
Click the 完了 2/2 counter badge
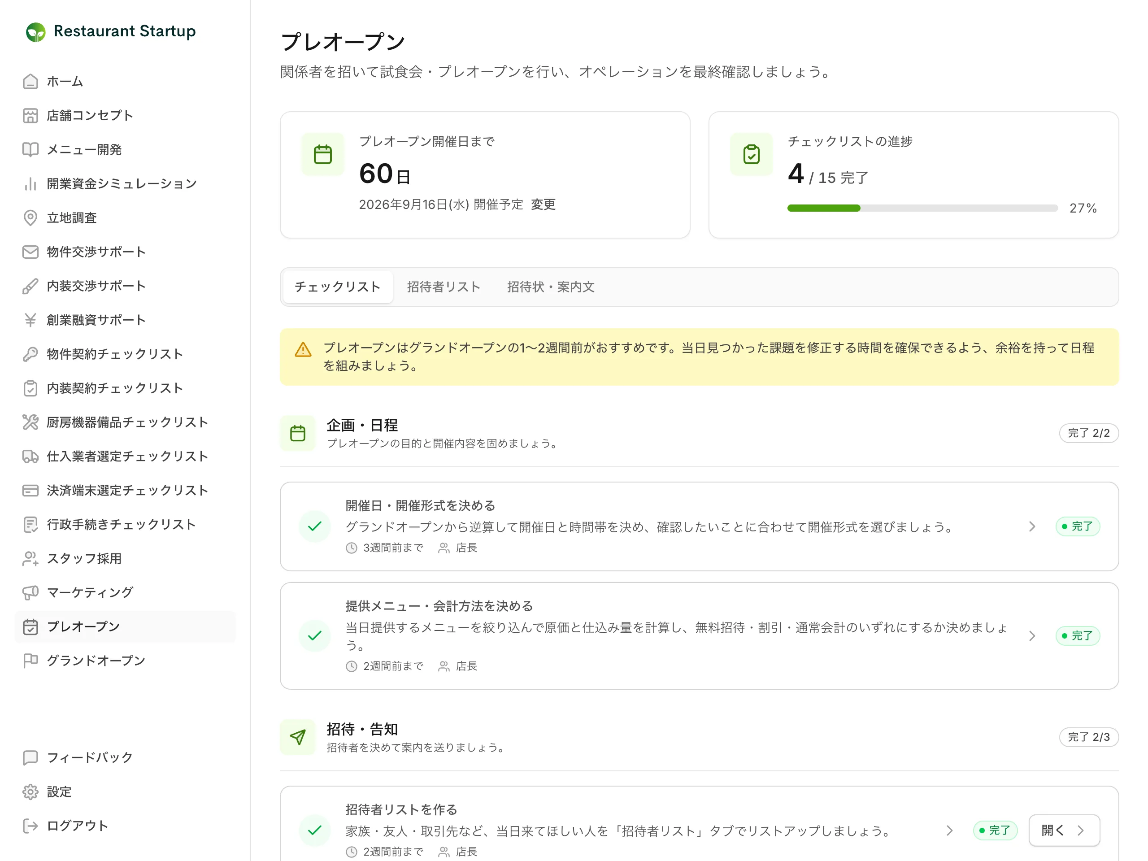(x=1089, y=433)
